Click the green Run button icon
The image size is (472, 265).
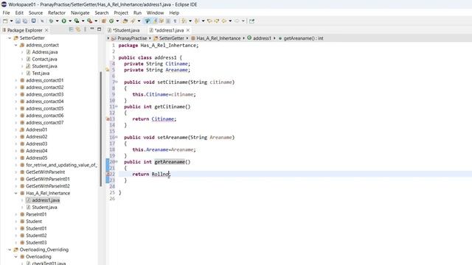[64, 21]
